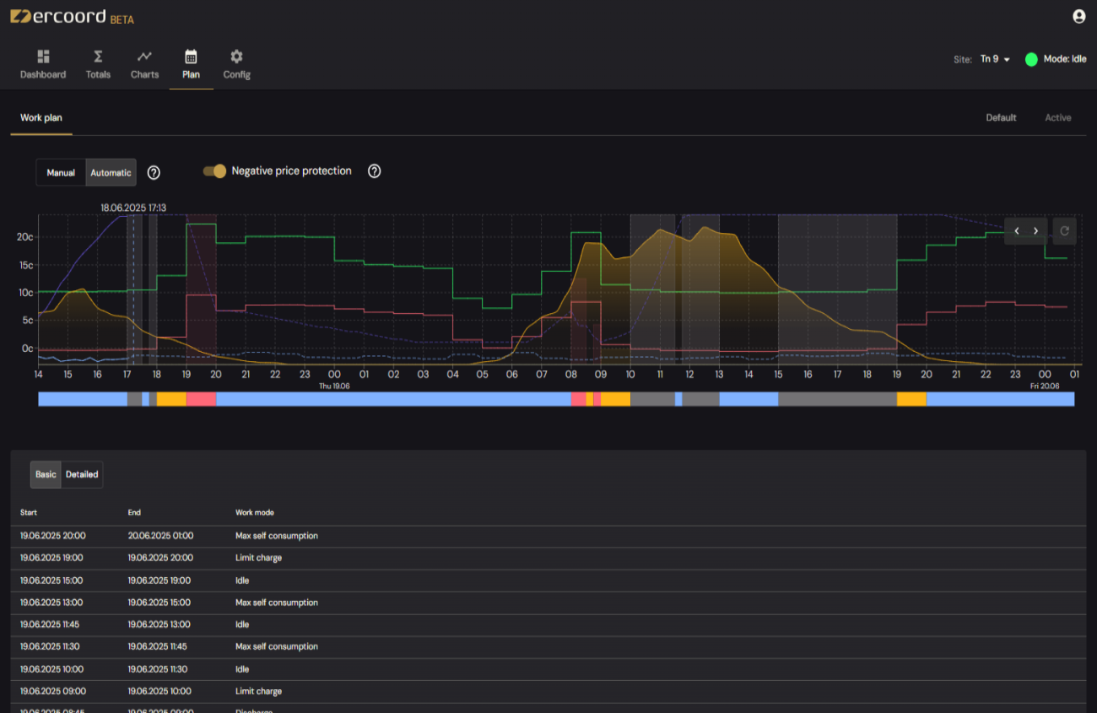Toggle Negative price protection switch
Viewport: 1097px width, 713px height.
coord(215,171)
